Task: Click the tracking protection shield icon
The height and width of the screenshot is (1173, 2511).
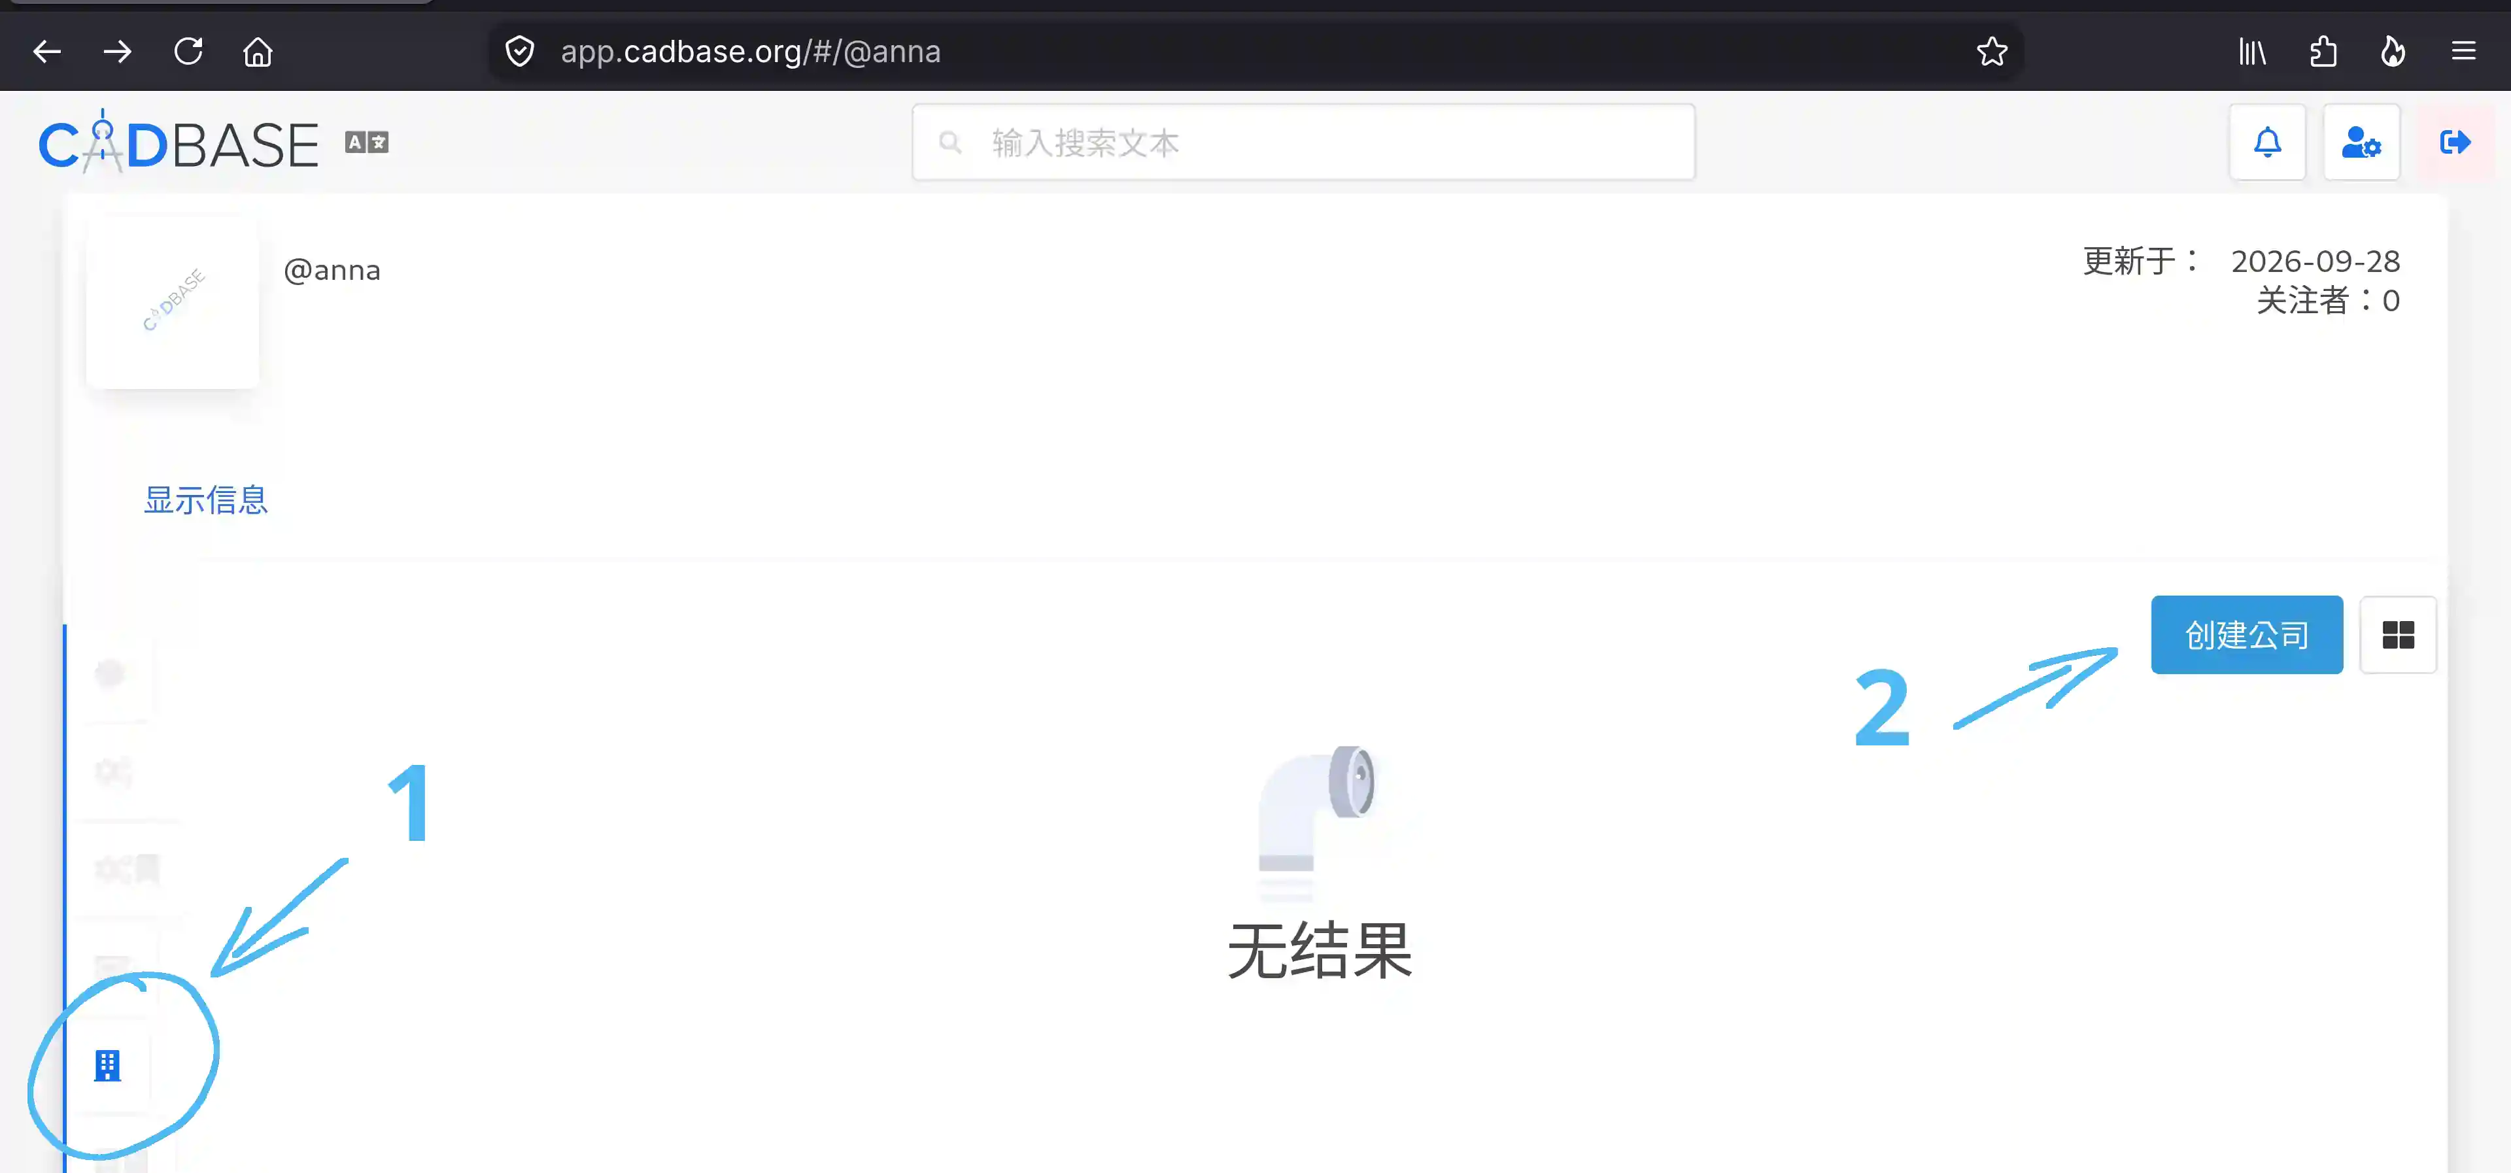Action: [520, 51]
